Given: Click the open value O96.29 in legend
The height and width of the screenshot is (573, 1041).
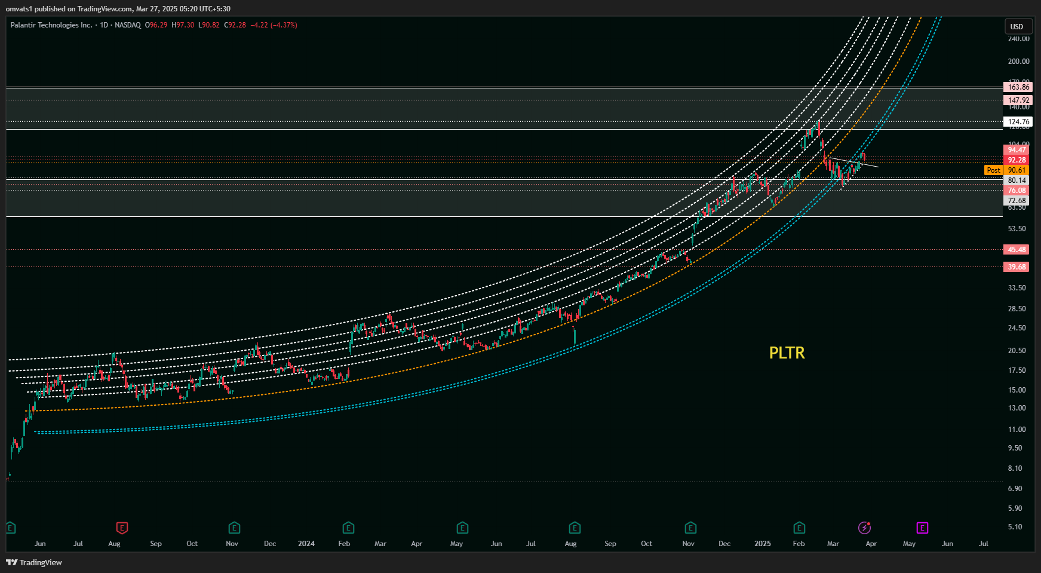Looking at the screenshot, I should click(x=156, y=25).
